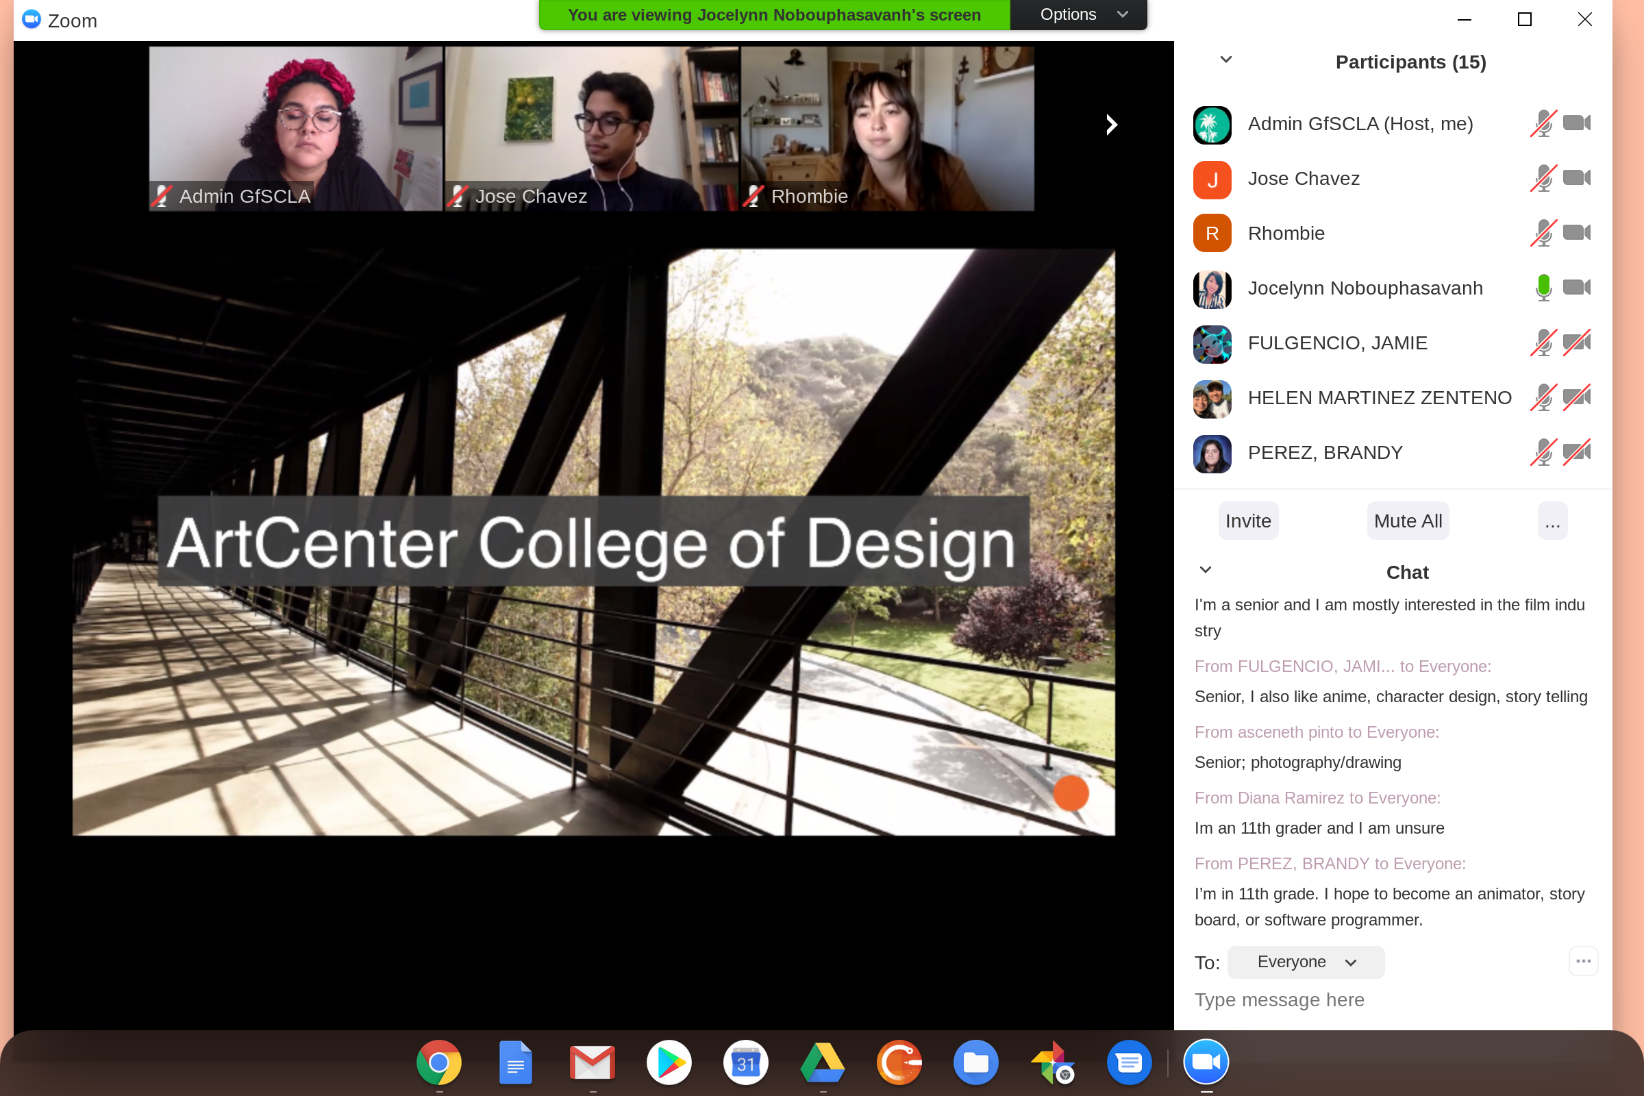Viewport: 1644px width, 1096px height.
Task: Click 'Senior; photography/drawing' chat message
Action: 1298,762
